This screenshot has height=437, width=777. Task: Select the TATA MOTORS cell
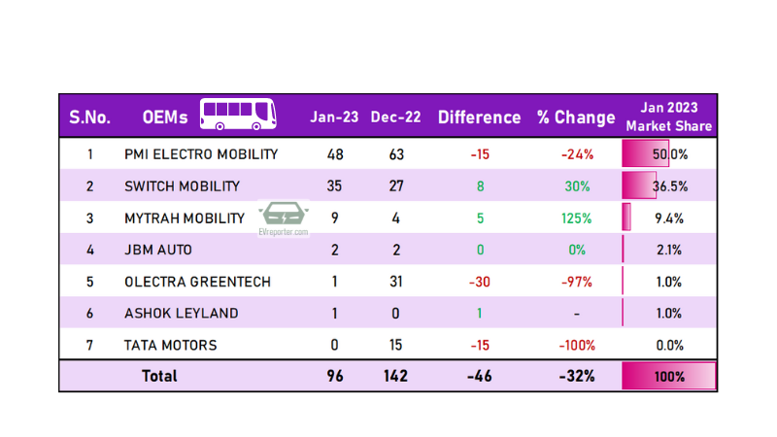point(171,345)
